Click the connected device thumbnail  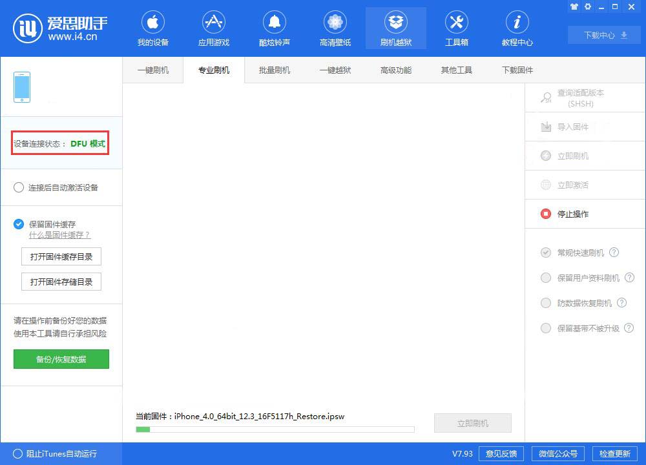pyautogui.click(x=21, y=86)
